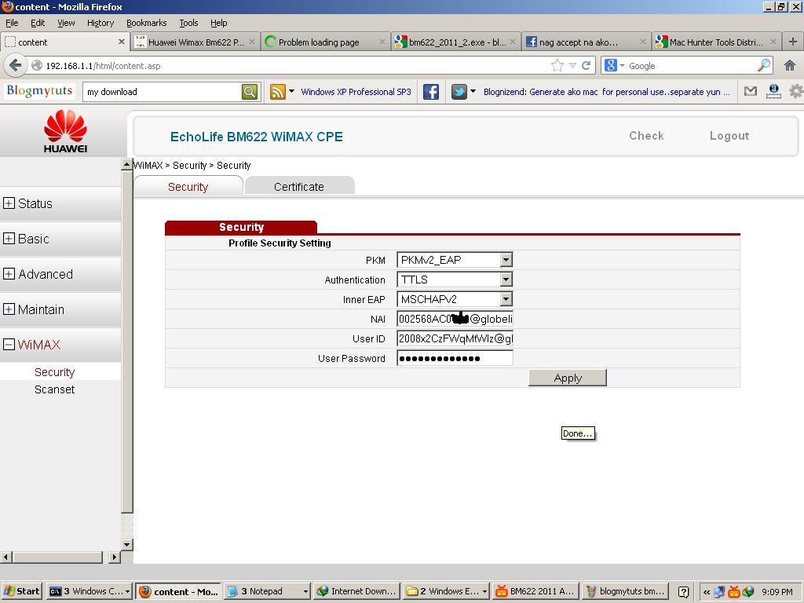Click the address bar URL

click(x=103, y=66)
